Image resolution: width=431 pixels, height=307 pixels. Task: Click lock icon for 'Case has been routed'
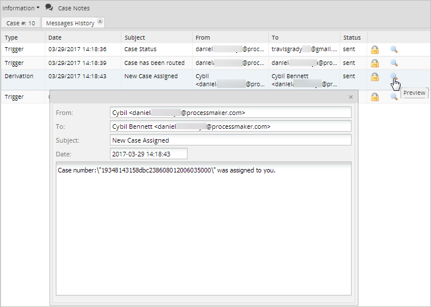coord(375,63)
